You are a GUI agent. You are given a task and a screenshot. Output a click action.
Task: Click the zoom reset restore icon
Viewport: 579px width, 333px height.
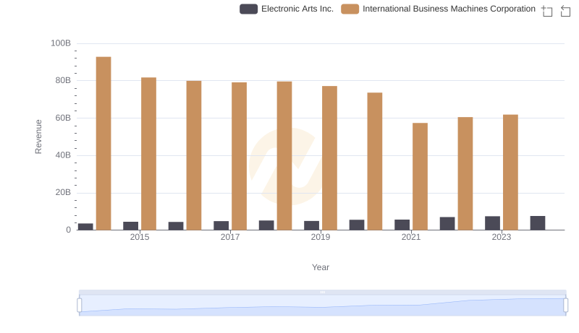tap(565, 11)
